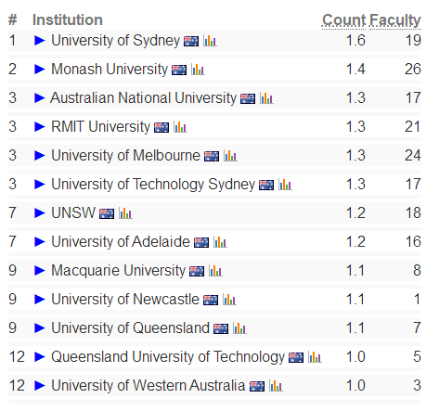Select Macquarie University name text

click(118, 270)
